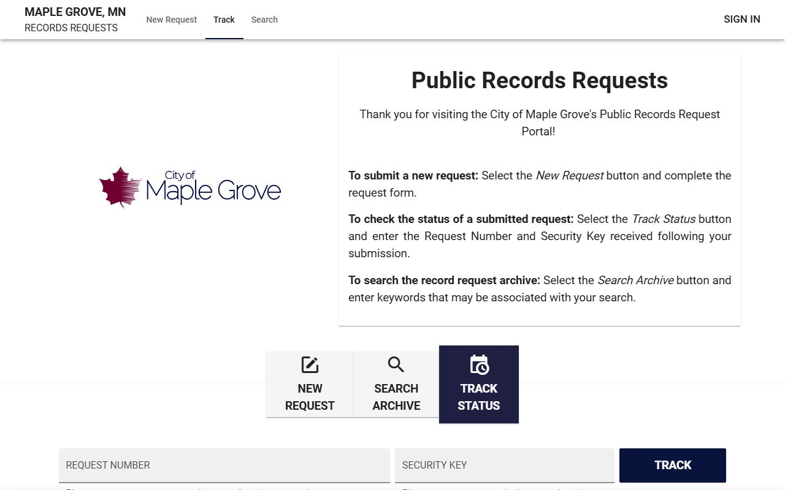The width and height of the screenshot is (785, 490).
Task: Click the magnifying glass Search Archive icon
Action: (396, 365)
